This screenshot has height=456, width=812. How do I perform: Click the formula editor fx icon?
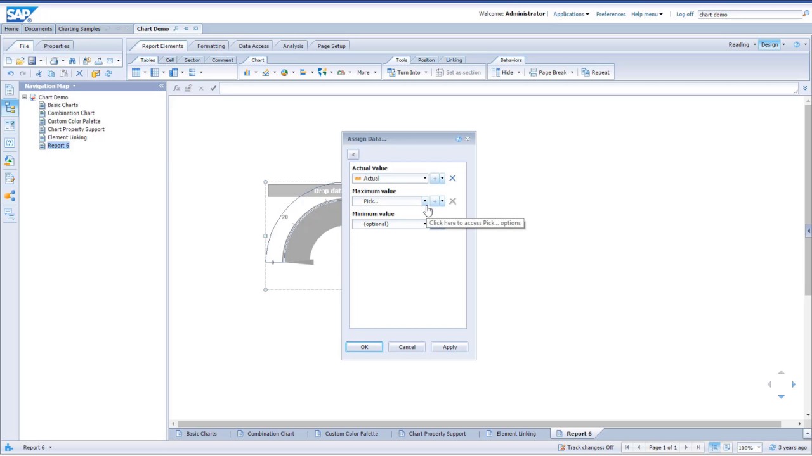(176, 88)
